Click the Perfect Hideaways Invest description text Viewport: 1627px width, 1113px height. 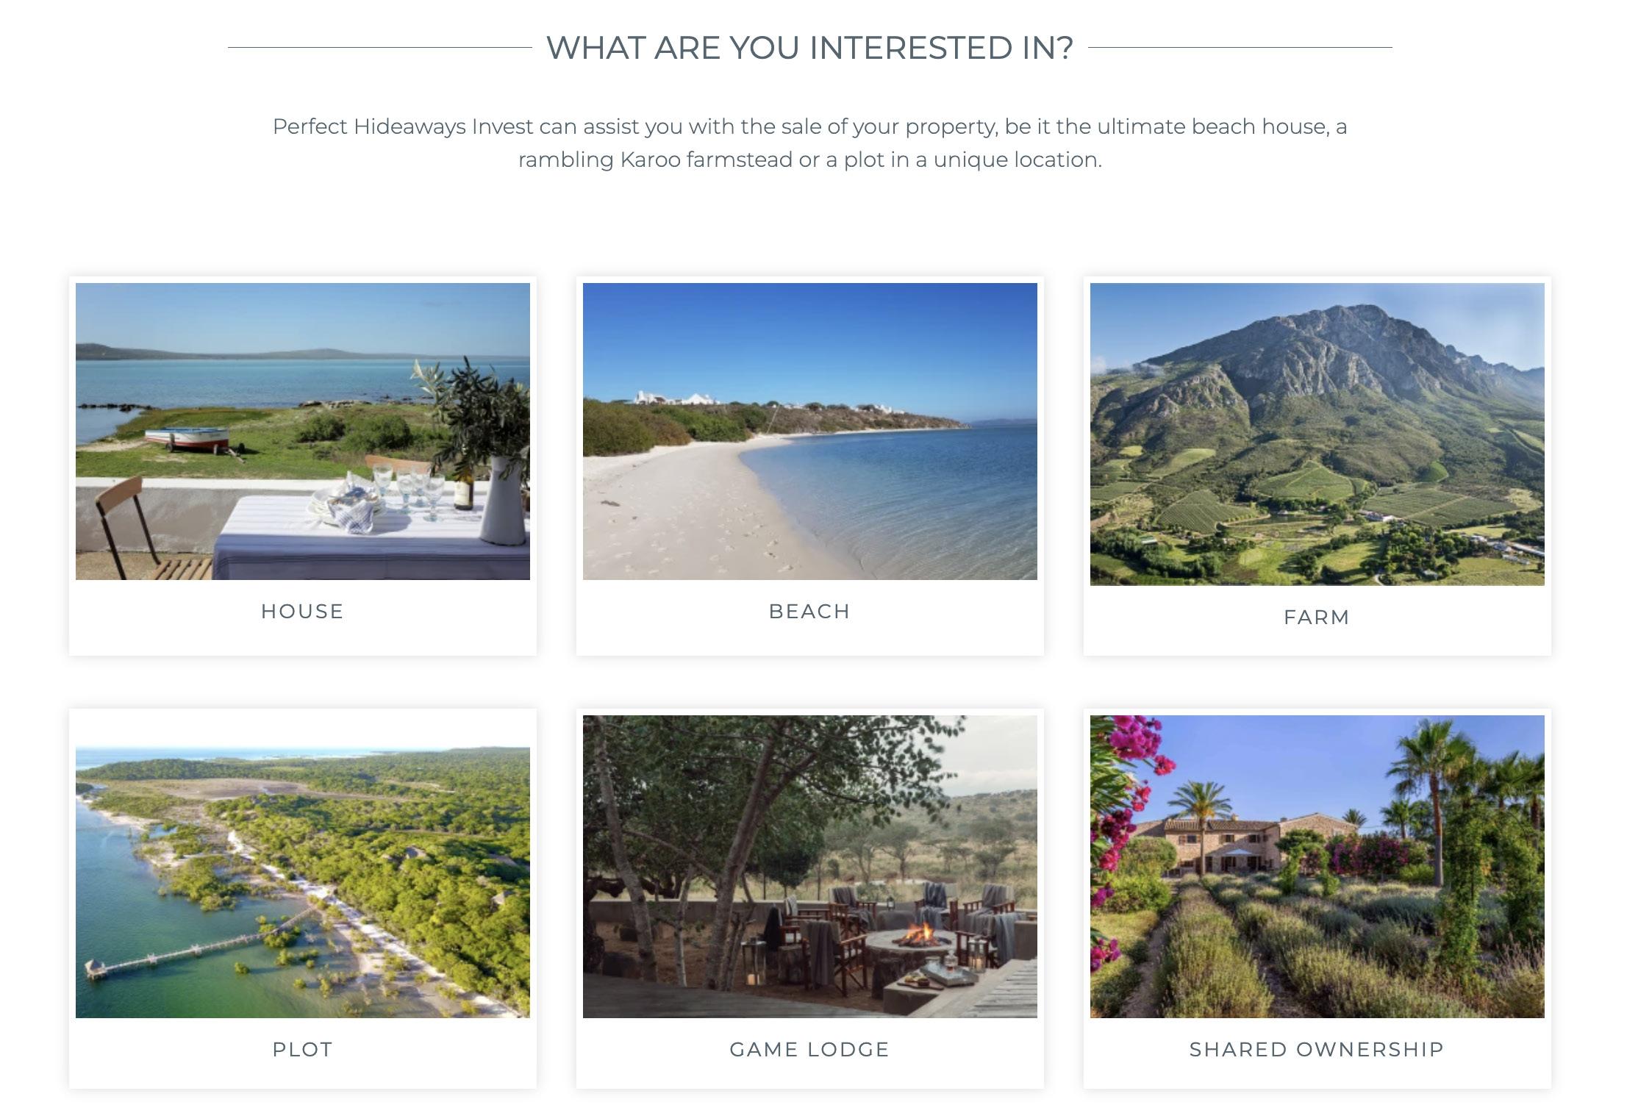(809, 143)
